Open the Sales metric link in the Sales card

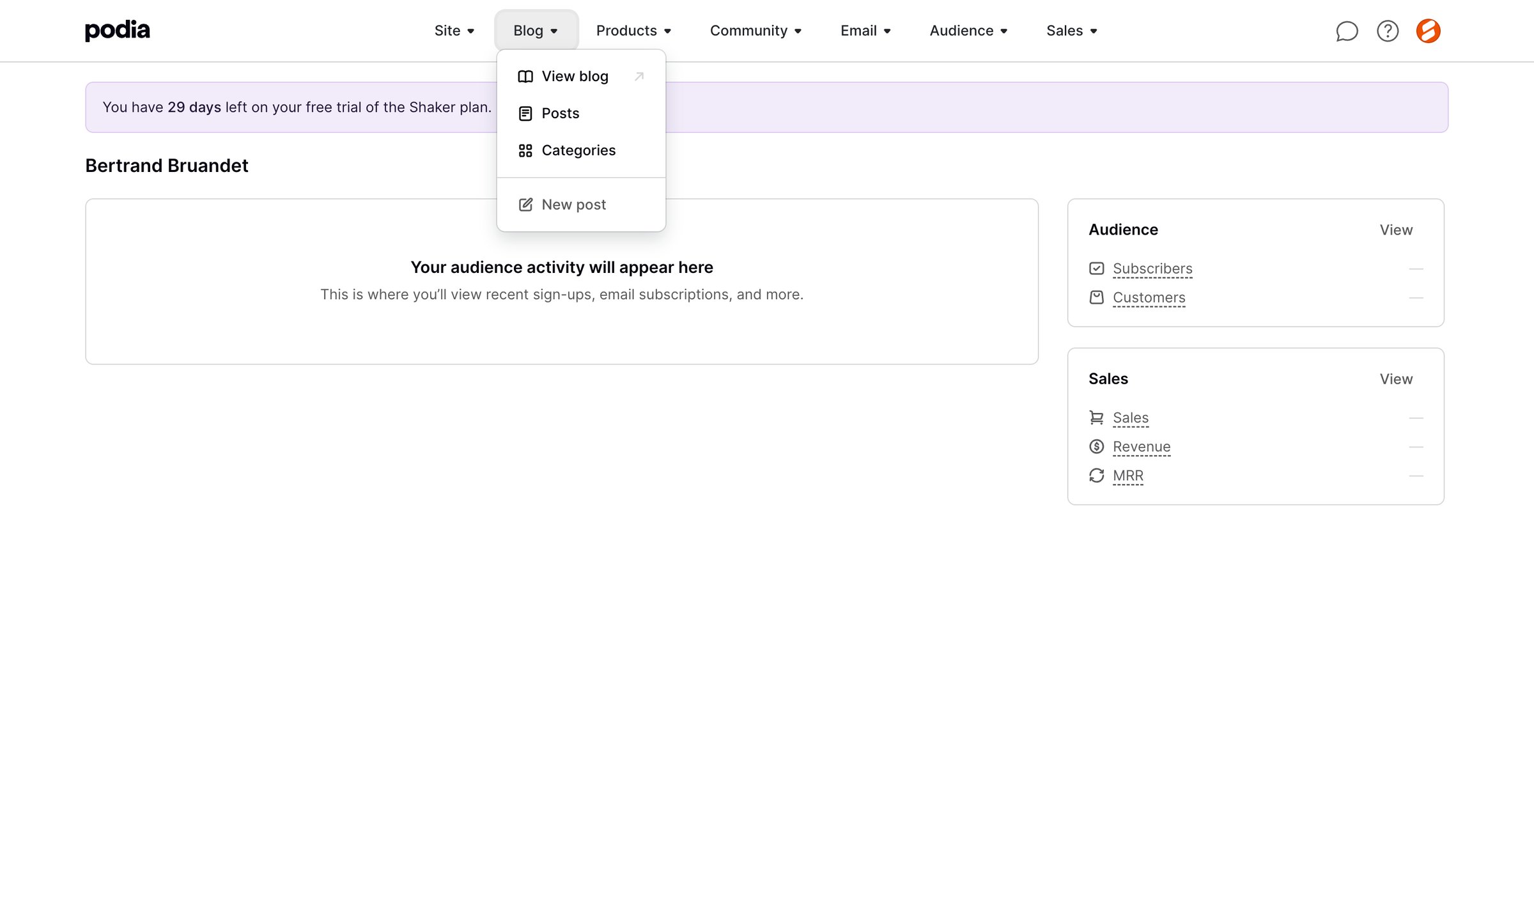[x=1131, y=417]
